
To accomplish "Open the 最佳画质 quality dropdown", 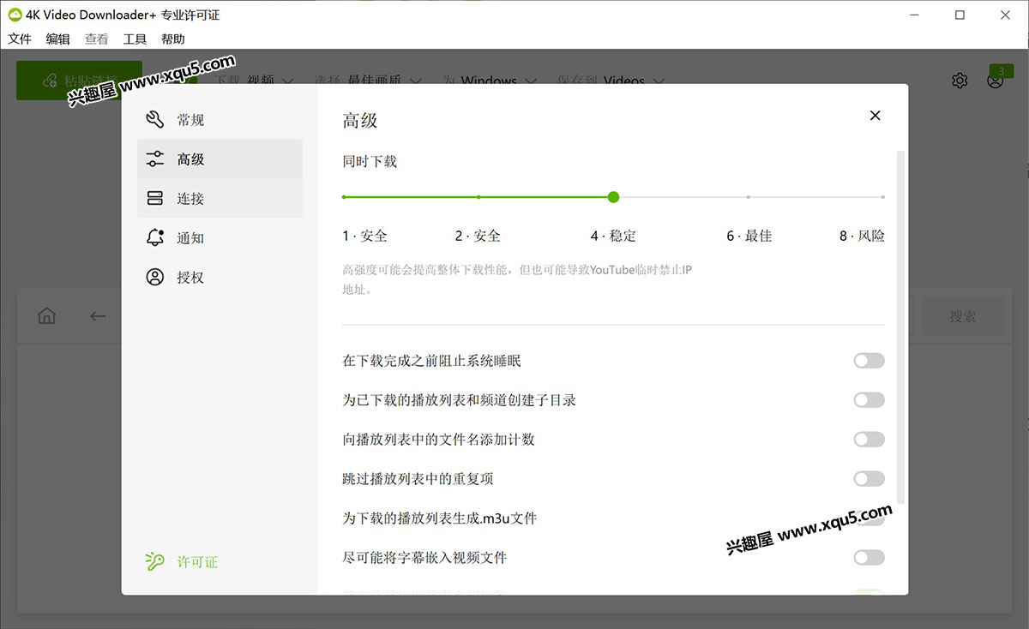I will click(385, 81).
